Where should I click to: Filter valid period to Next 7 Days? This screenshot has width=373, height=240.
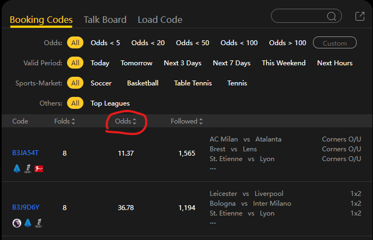(231, 63)
